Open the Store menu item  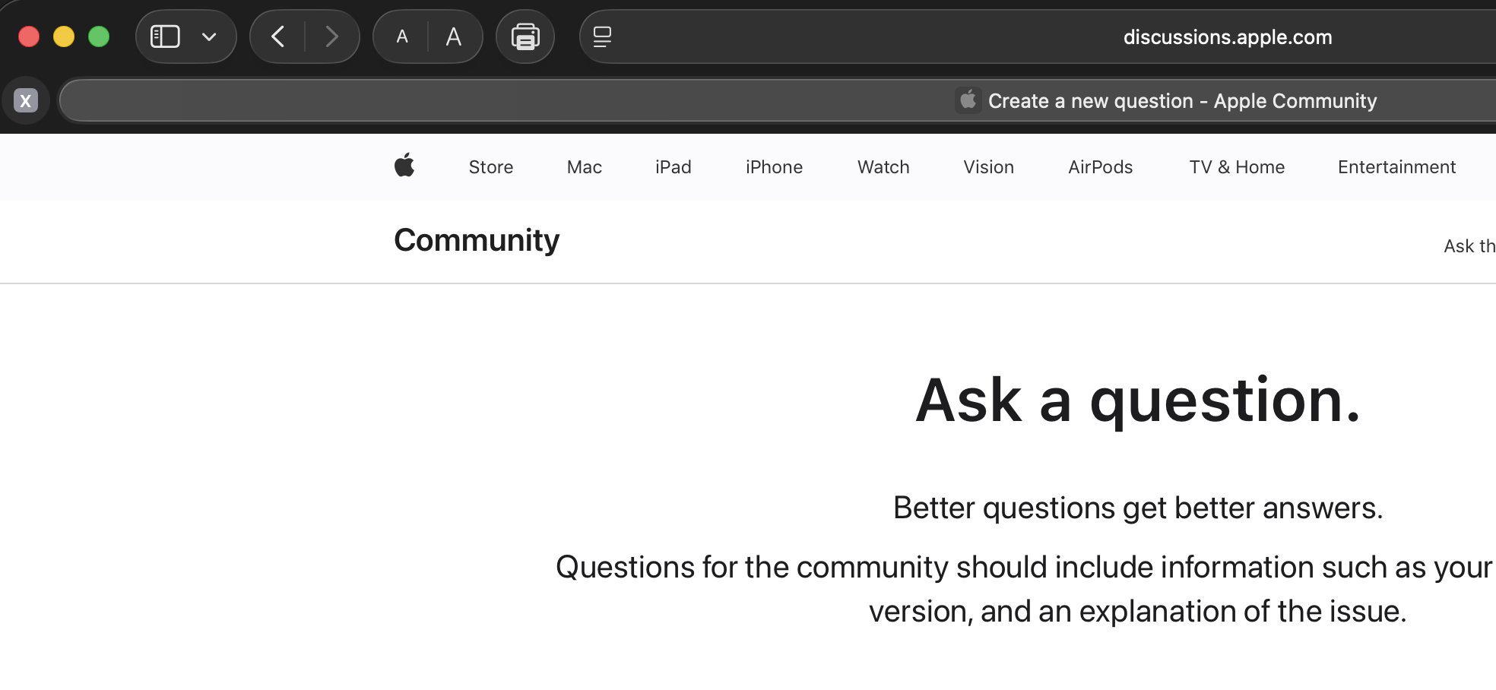point(491,167)
